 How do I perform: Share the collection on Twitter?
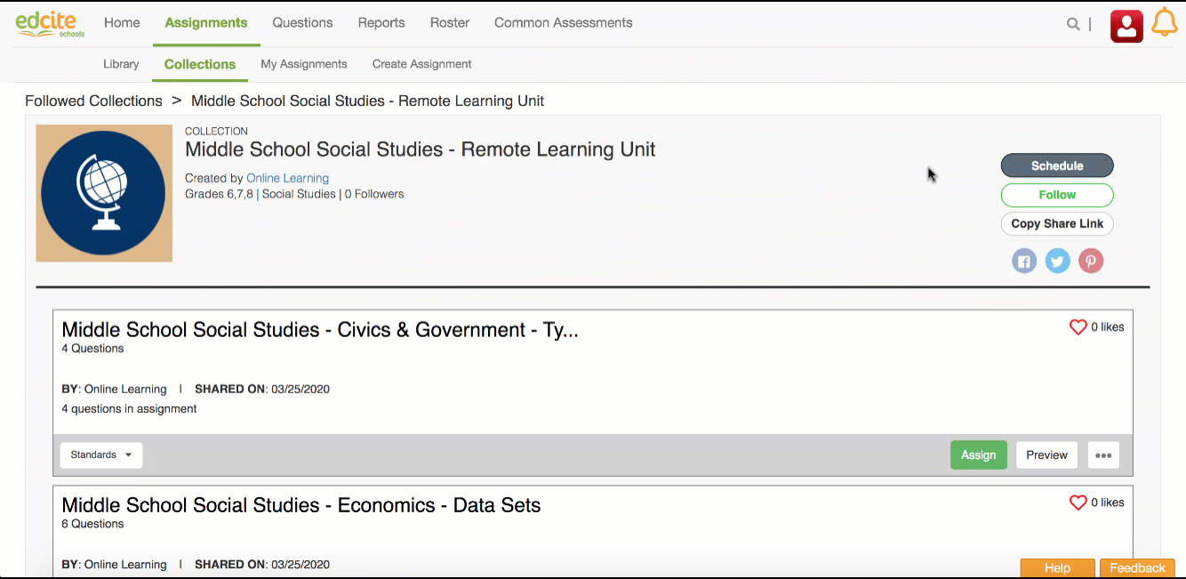(1057, 261)
